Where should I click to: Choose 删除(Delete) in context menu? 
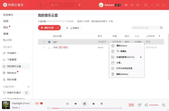click(x=127, y=74)
